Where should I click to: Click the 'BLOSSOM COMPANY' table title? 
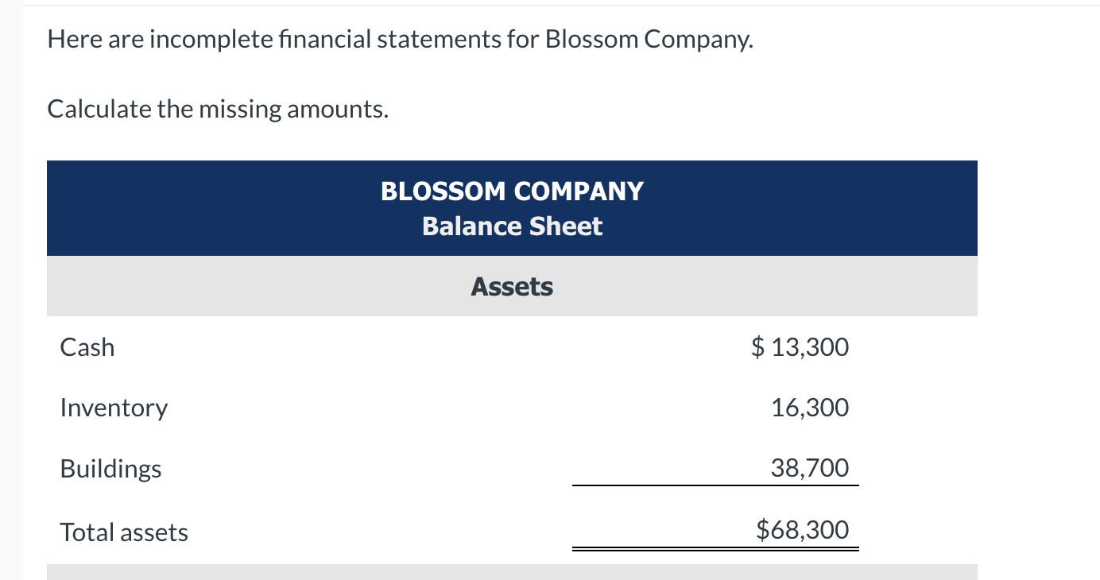click(x=512, y=191)
